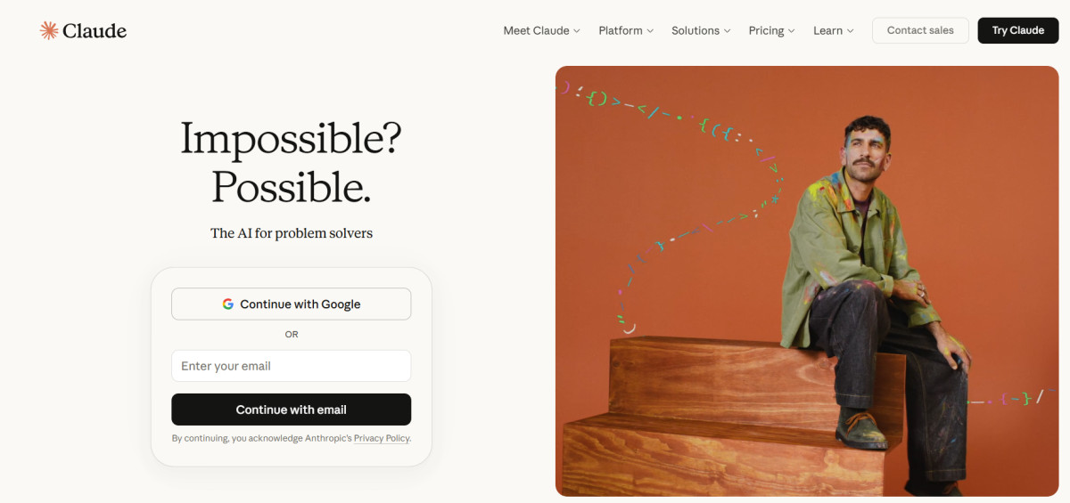Select Solutions in the top navigation

[695, 30]
